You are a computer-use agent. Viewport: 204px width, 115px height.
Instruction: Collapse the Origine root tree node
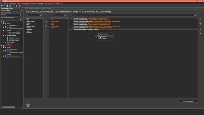[2, 22]
